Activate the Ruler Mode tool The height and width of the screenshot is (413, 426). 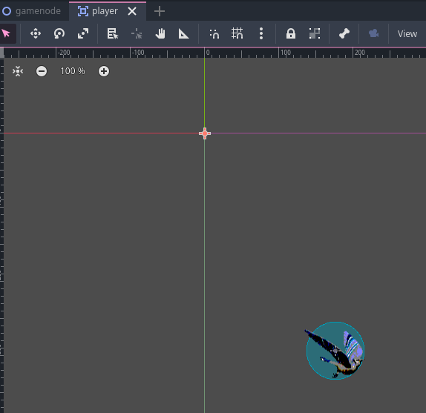(183, 33)
